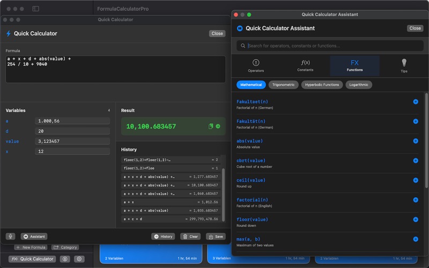Viewport: 429px width, 268px height.
Task: Click the ceil(value) function name
Action: [x=251, y=180]
